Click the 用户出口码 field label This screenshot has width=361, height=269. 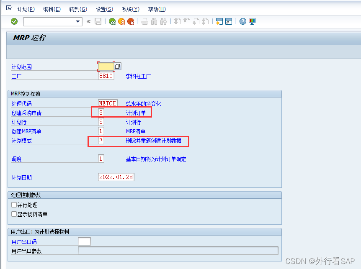(24, 242)
